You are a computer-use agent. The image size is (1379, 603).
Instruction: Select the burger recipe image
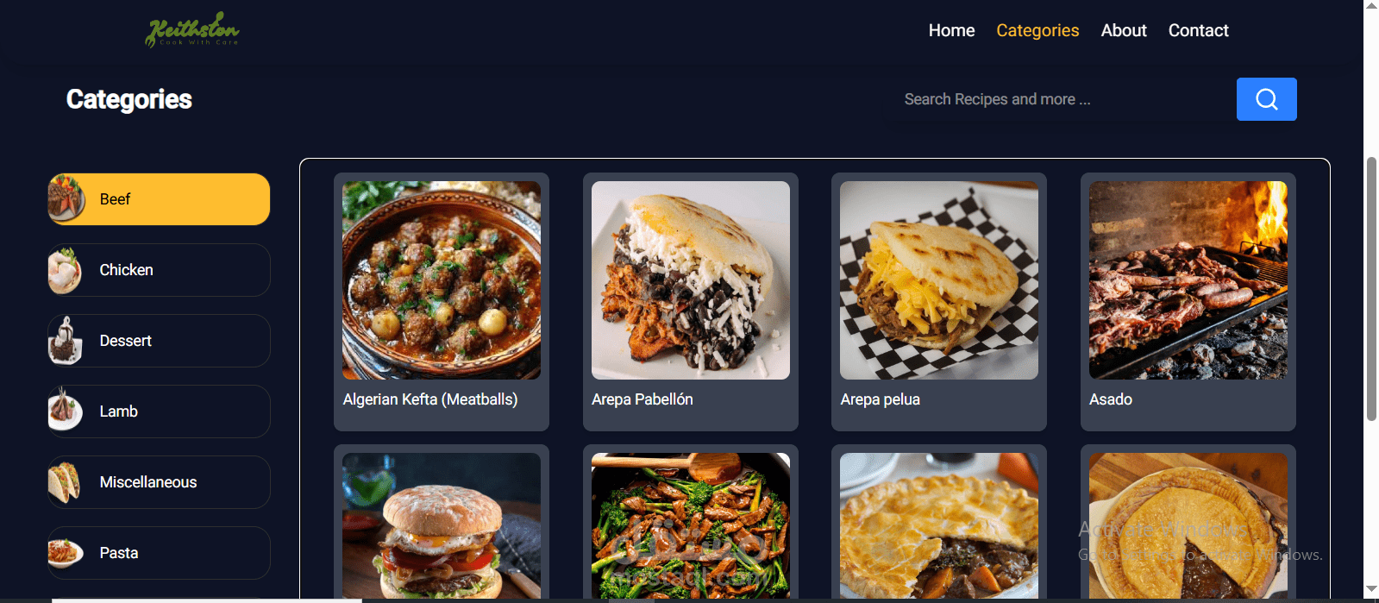[x=442, y=526]
